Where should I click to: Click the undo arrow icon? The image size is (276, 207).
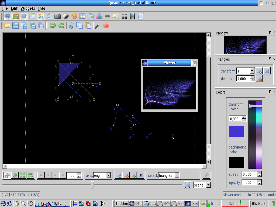point(53,26)
